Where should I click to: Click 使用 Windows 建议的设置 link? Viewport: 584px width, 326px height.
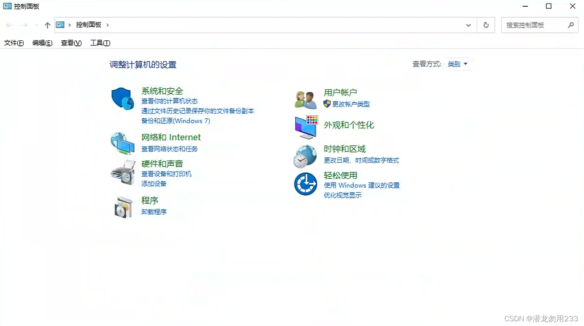(x=362, y=185)
